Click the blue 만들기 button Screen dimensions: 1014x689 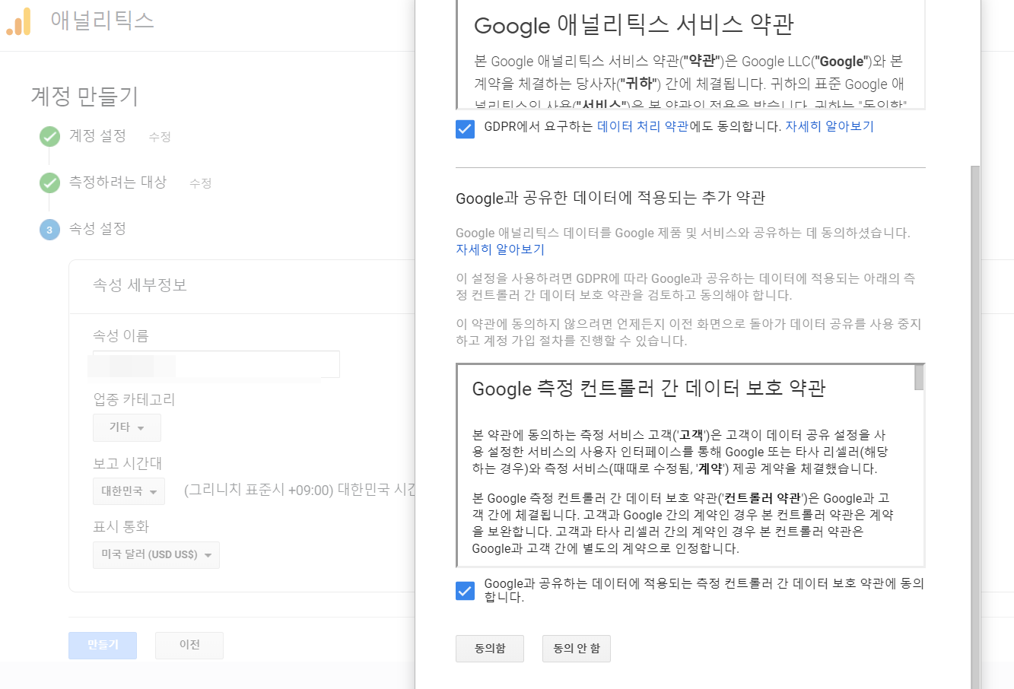(103, 645)
